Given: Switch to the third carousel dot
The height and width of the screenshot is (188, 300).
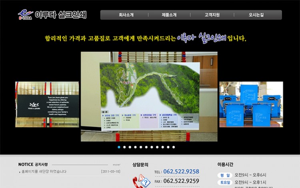Looking at the screenshot, I should (x=130, y=147).
